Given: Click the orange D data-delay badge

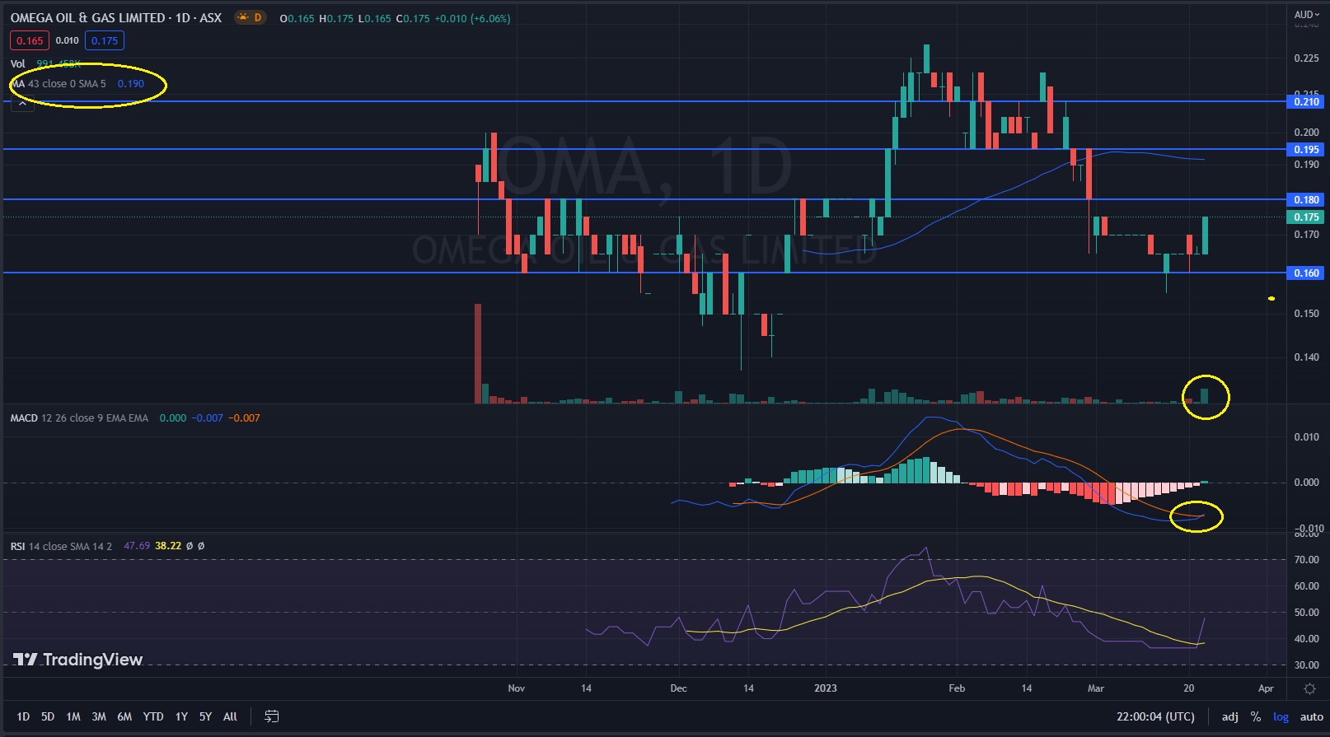Looking at the screenshot, I should click(x=251, y=17).
